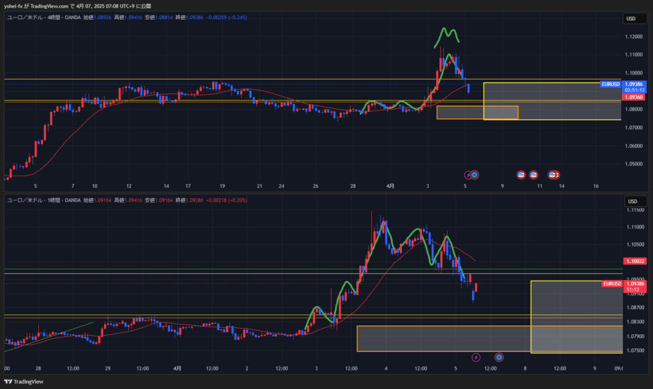This screenshot has width=653, height=389.
Task: Open the USD currency selector on upper chart
Action: click(632, 18)
